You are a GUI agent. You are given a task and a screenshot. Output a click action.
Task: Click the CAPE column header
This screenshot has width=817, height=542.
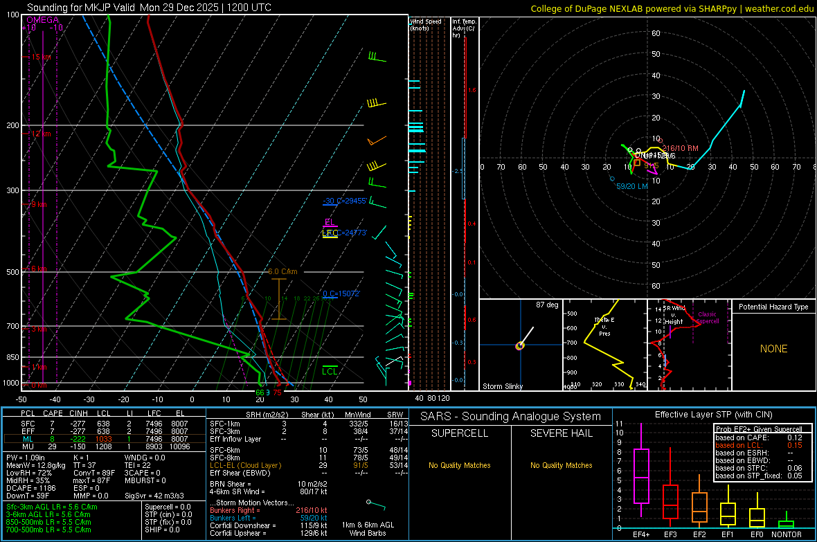(x=53, y=413)
